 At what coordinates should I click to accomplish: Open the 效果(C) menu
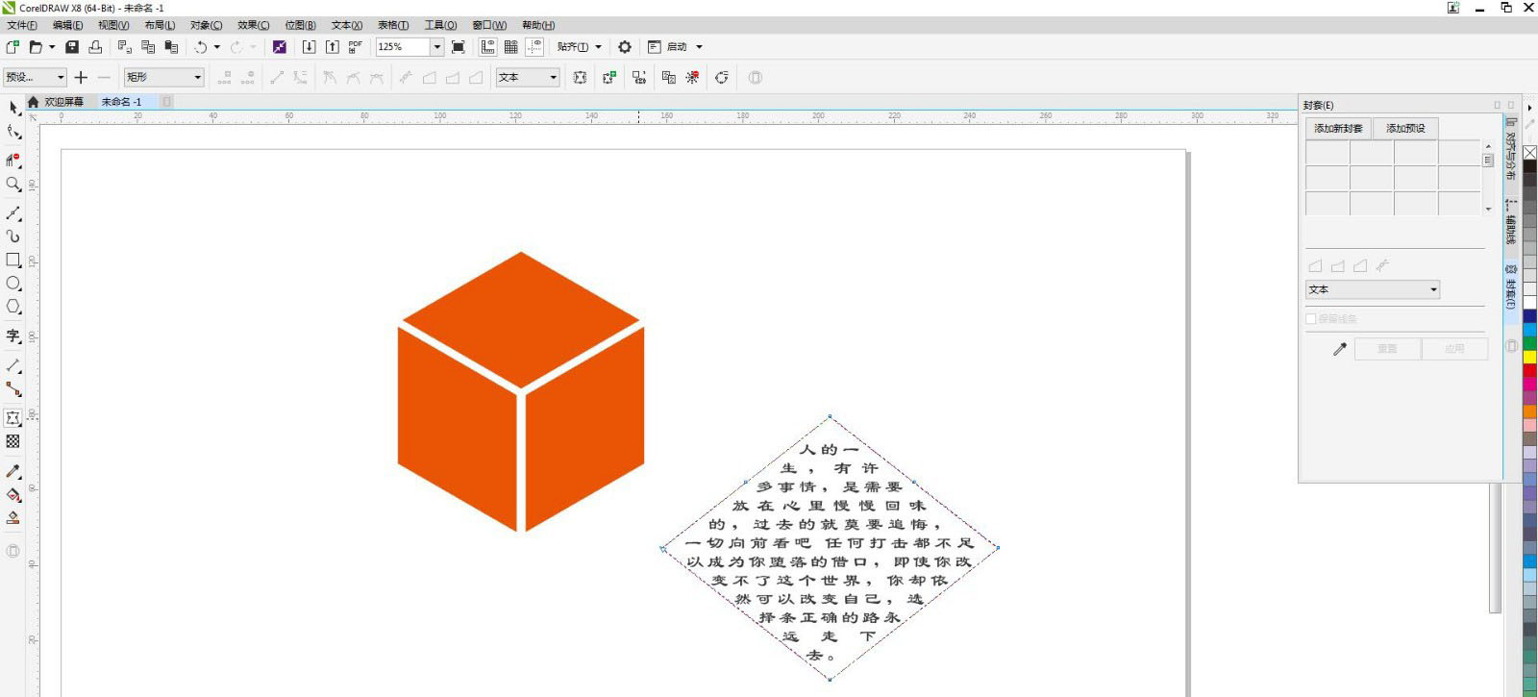tap(253, 25)
